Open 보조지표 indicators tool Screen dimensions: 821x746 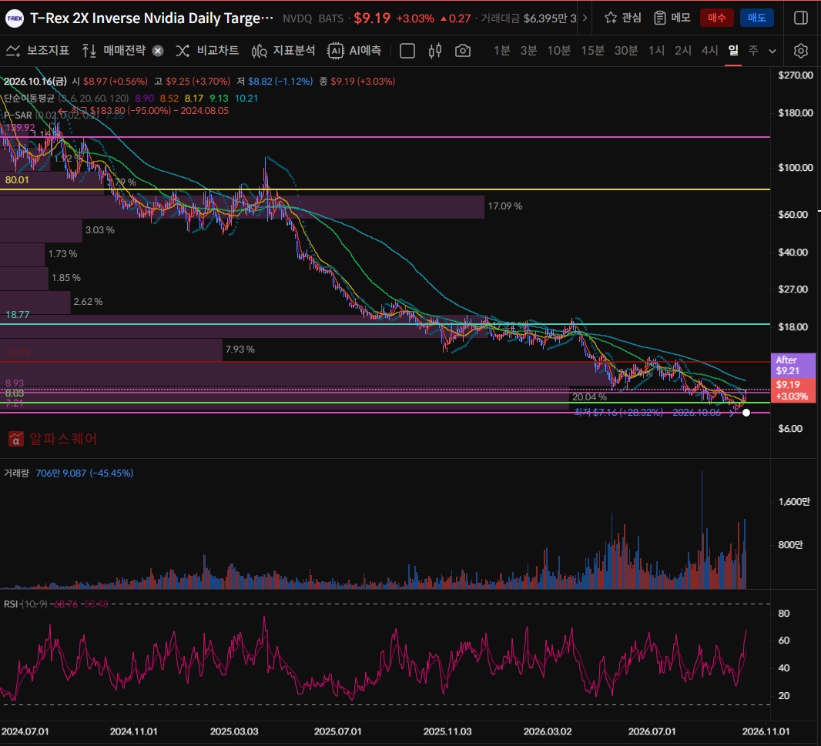click(x=37, y=50)
